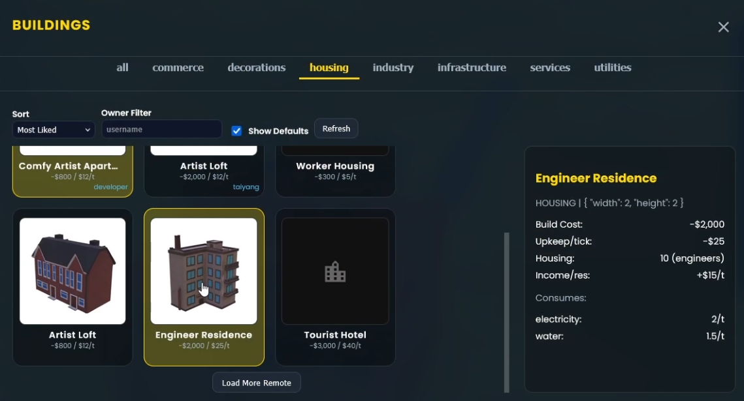This screenshot has width=744, height=401.
Task: Select the Tourist Hotel card
Action: [x=335, y=287]
